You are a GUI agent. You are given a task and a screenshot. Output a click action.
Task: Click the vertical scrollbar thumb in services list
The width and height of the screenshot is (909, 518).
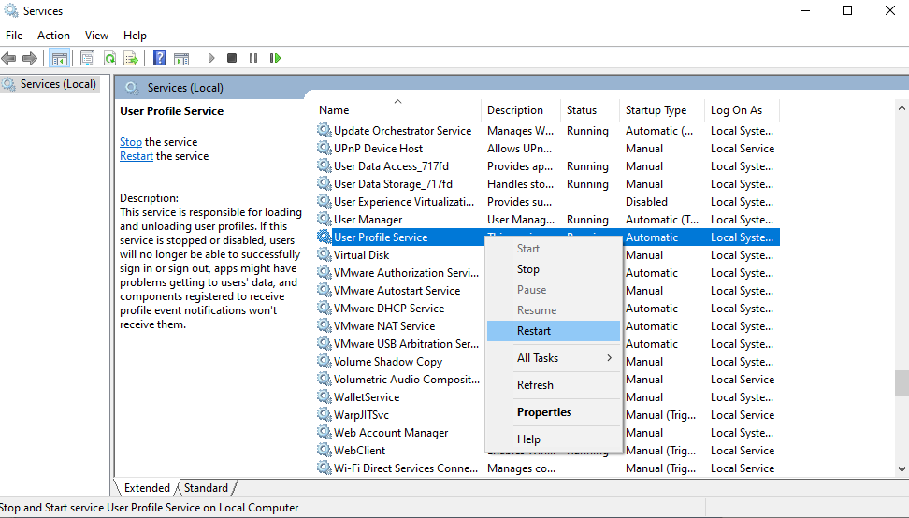[901, 382]
